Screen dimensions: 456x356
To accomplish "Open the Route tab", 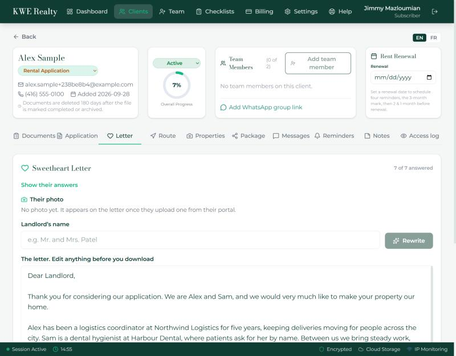I will (x=163, y=136).
